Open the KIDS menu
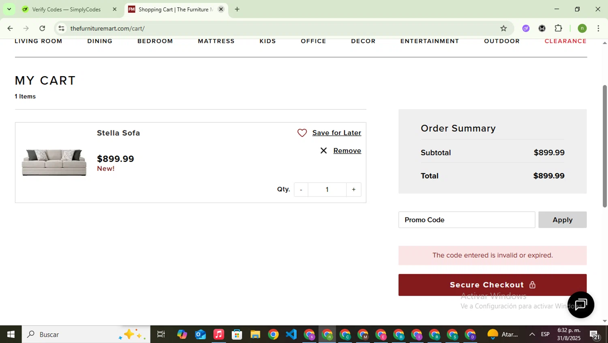The height and width of the screenshot is (343, 608). (268, 41)
